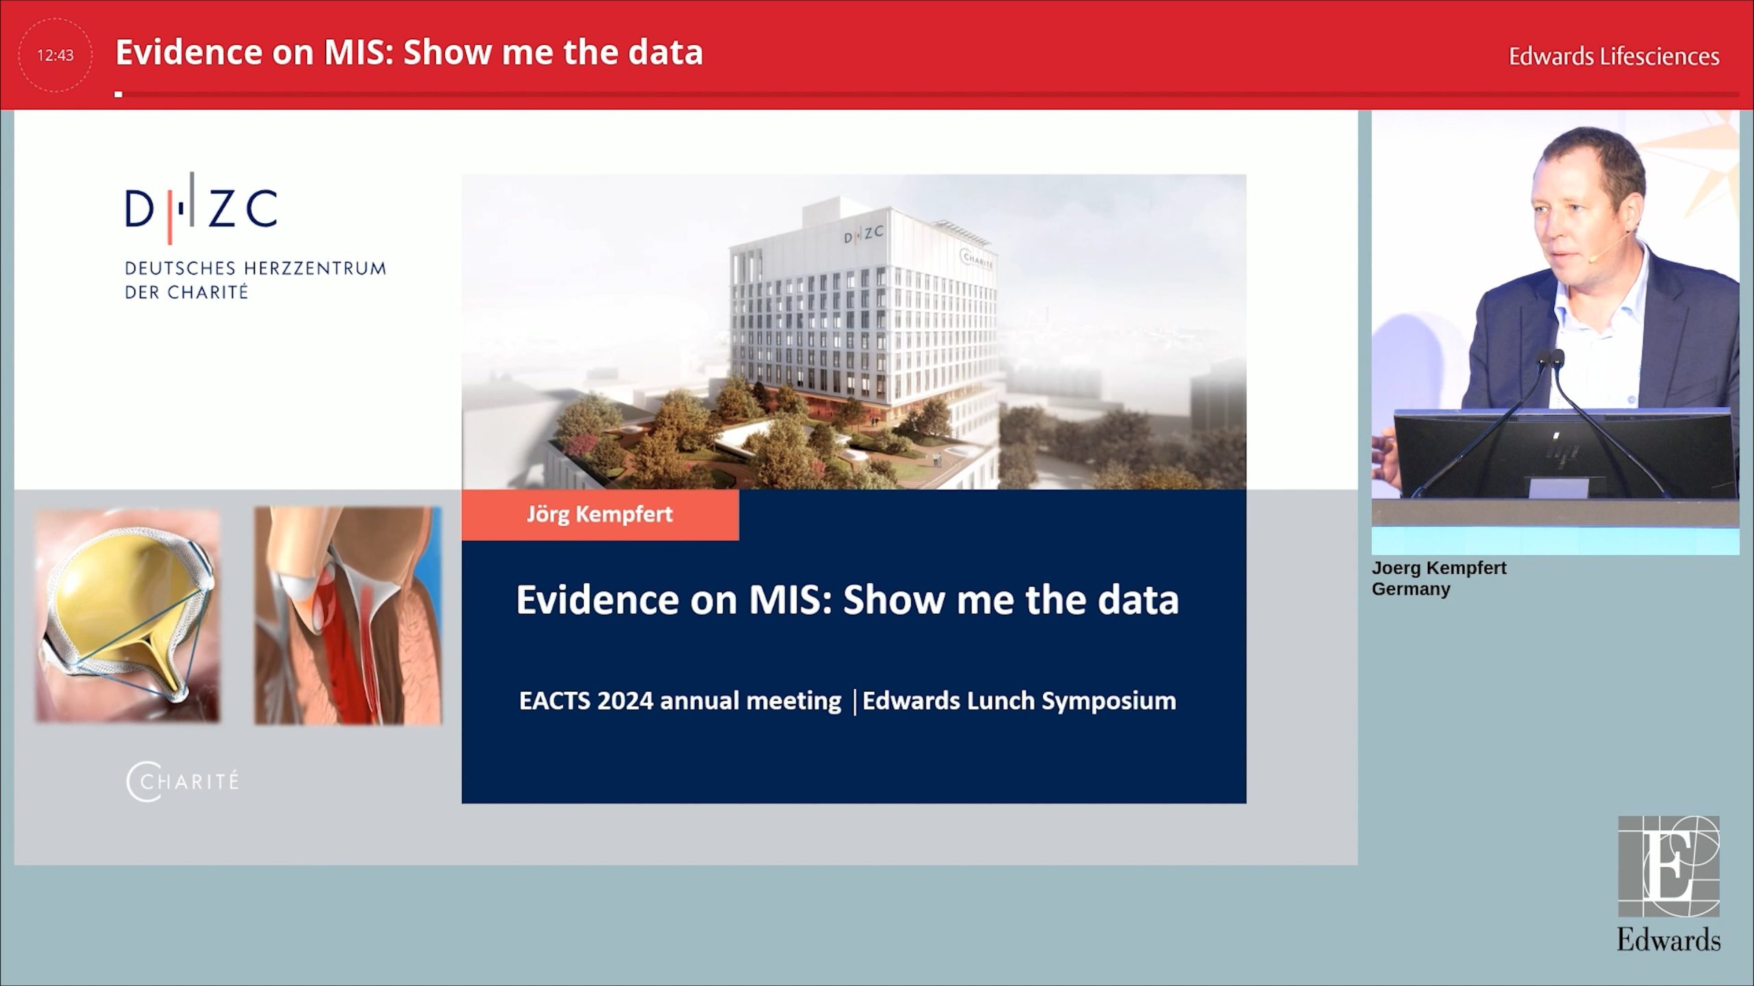The height and width of the screenshot is (986, 1754).
Task: Click the hospital building rendering image
Action: (x=853, y=332)
